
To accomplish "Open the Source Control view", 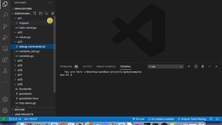I will click(x=5, y=26).
